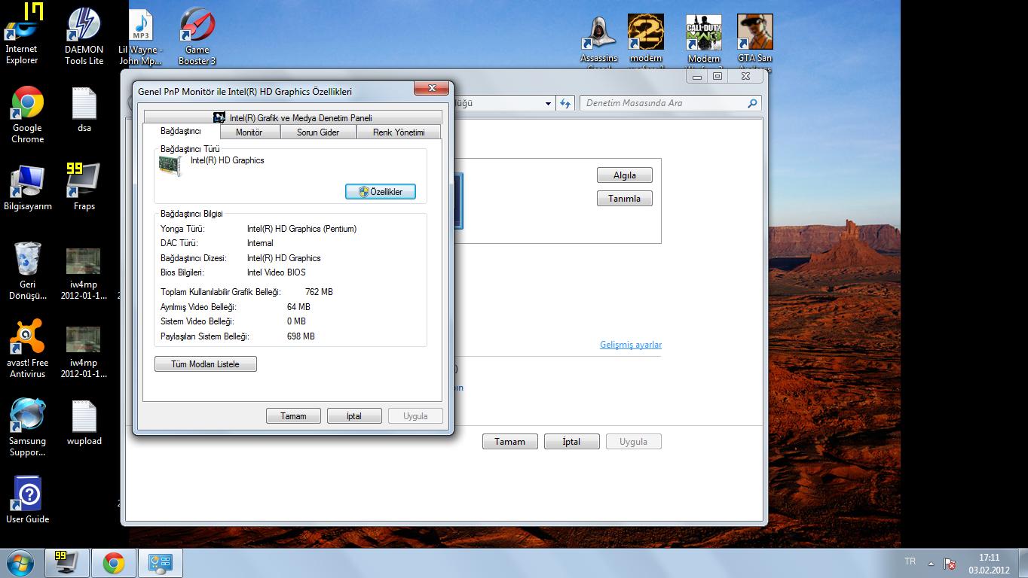The image size is (1028, 578).
Task: Open Gelişmiş ayarlar link
Action: point(631,345)
